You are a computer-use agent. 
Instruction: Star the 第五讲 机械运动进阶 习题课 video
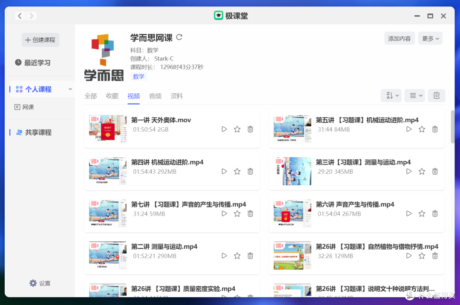pyautogui.click(x=422, y=129)
